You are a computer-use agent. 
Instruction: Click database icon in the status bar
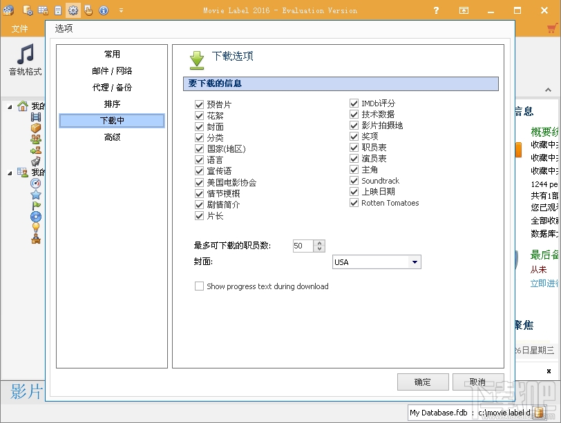pyautogui.click(x=538, y=413)
